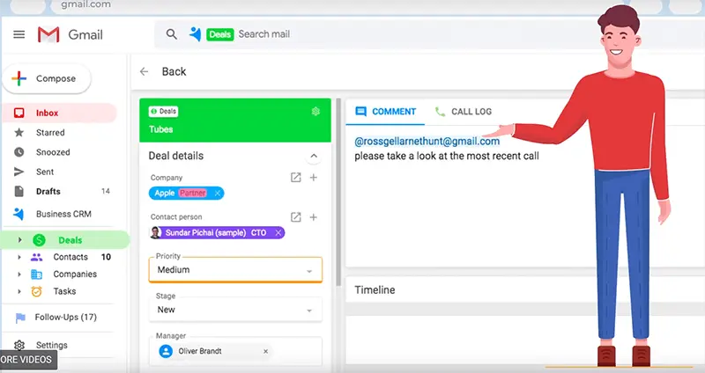Screen dimensions: 705x373
Task: Open deal settings gear in green header
Action: (x=315, y=112)
